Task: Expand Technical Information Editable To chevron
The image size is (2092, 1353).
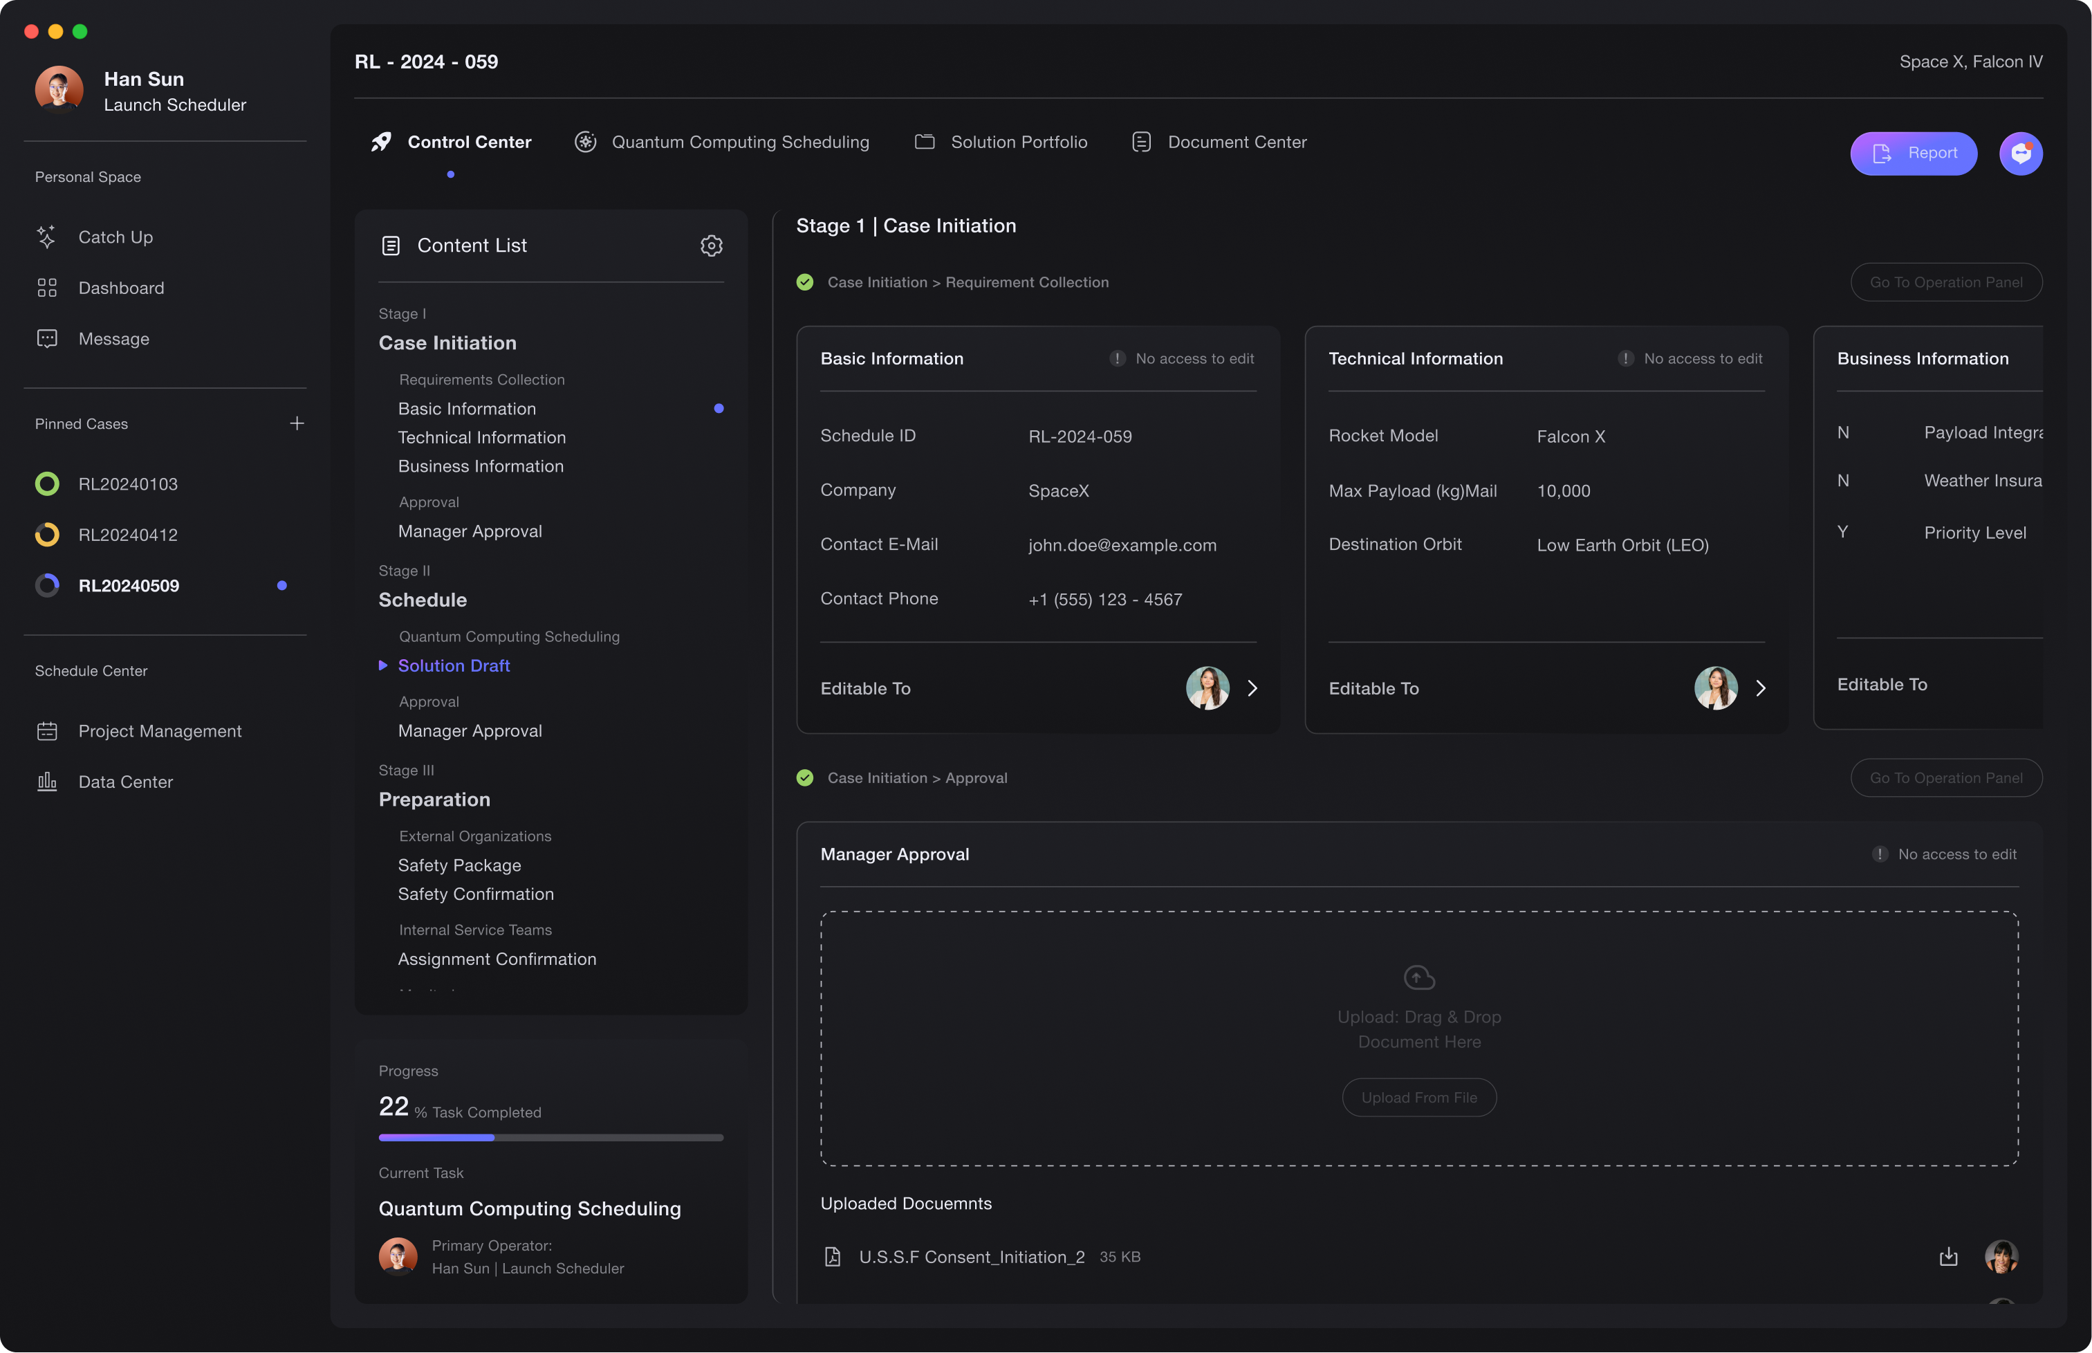Action: (x=1760, y=688)
